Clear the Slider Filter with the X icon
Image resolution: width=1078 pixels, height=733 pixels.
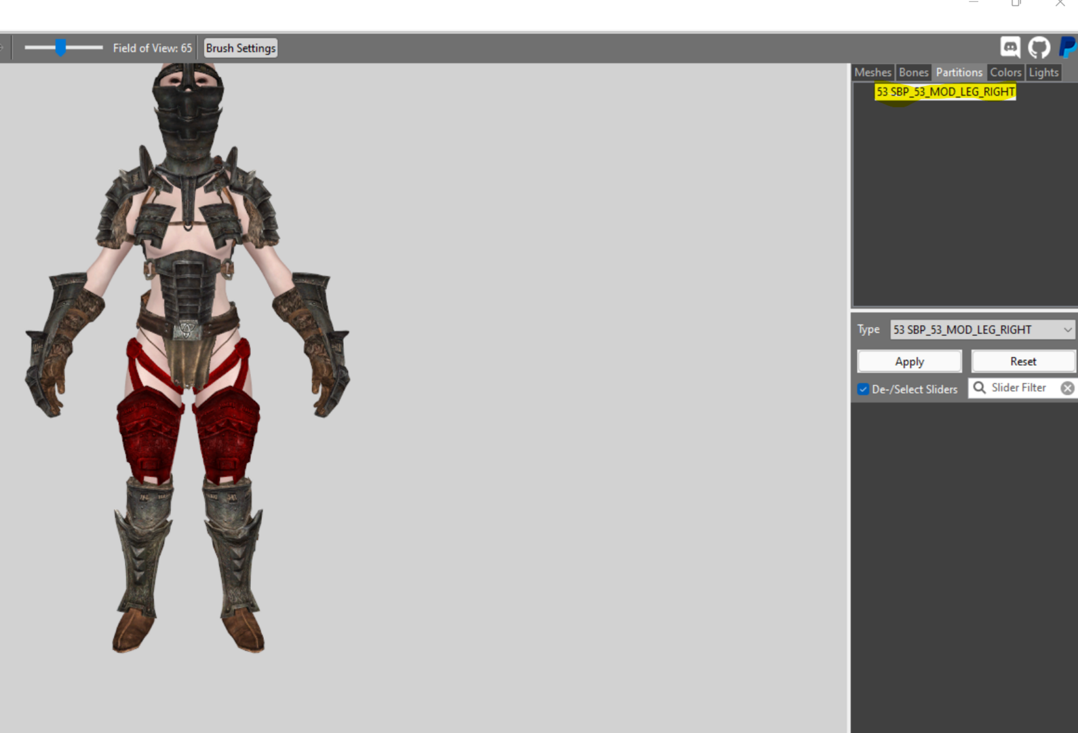tap(1067, 388)
